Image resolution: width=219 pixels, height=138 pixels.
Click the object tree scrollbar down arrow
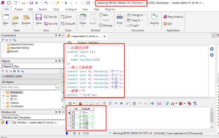pyautogui.click(x=63, y=107)
